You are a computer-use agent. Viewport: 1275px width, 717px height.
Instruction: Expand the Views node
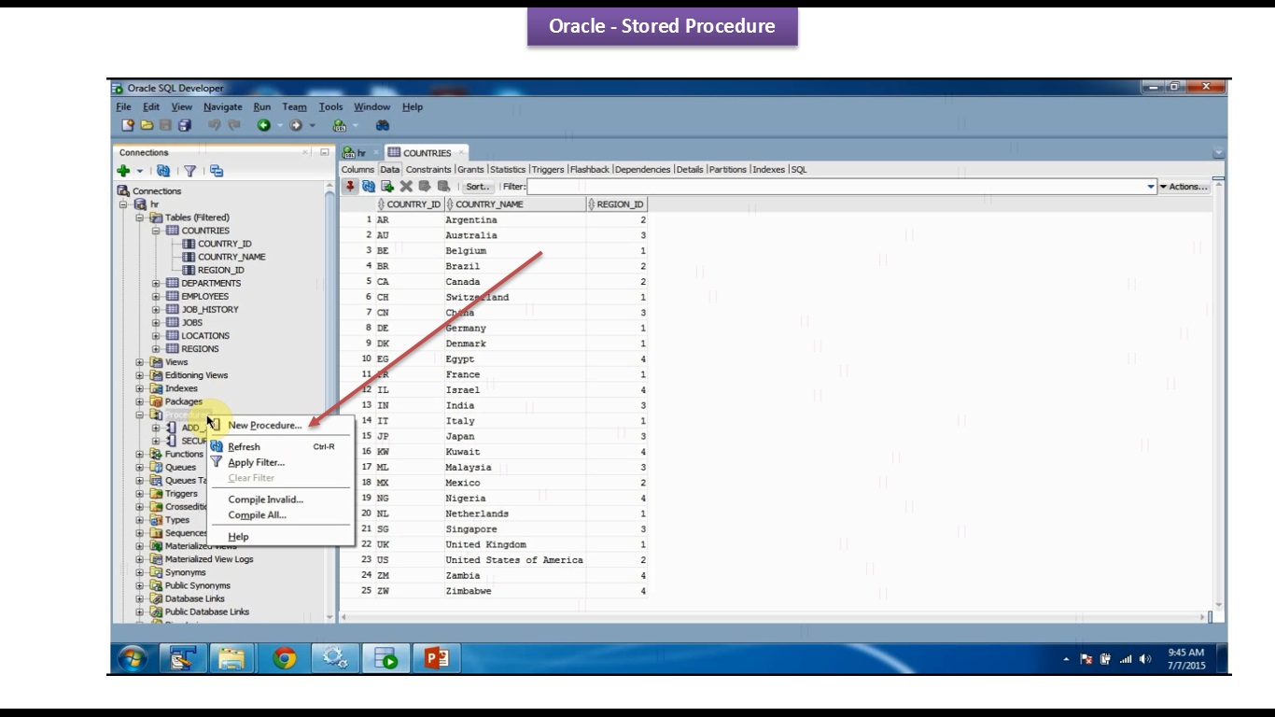[x=139, y=362]
